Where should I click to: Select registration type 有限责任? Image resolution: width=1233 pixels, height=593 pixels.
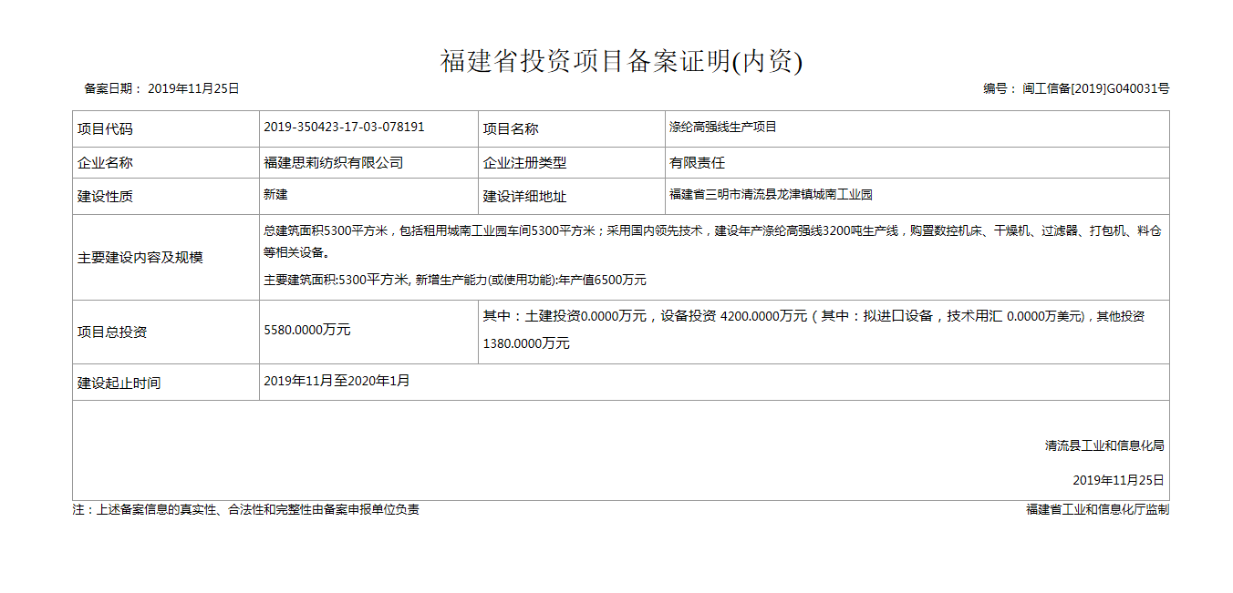pos(697,163)
